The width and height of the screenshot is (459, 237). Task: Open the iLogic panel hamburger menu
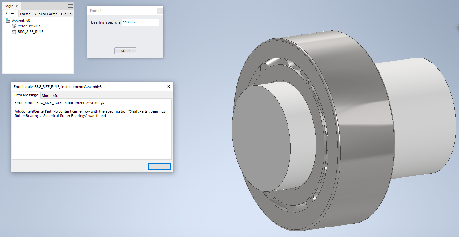70,6
